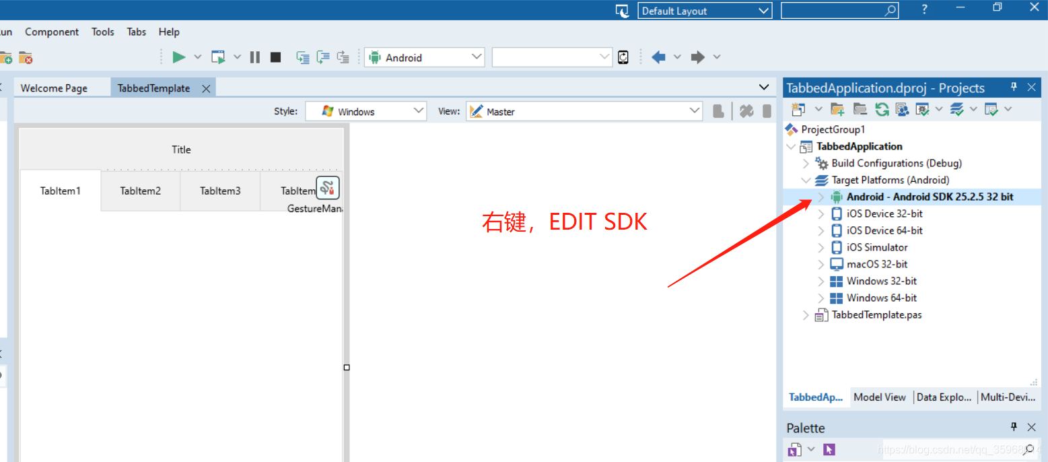Click the green Run play button
1048x462 pixels.
point(179,57)
